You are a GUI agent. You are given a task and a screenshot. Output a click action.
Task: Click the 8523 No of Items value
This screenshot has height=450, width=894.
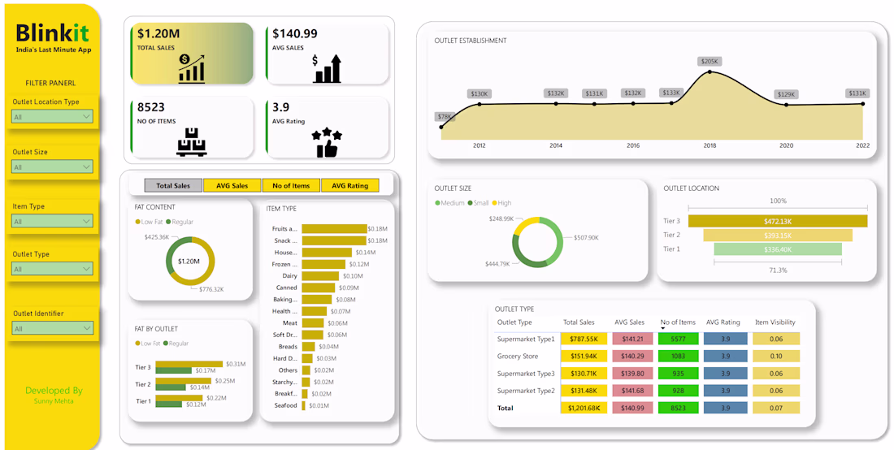click(x=151, y=107)
